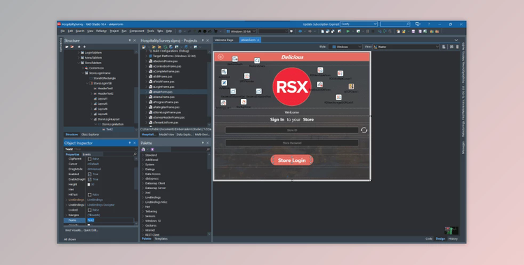Screen dimensions: 524x265
Task: Click the shopping cart GetIt icon in toolbar
Action: (x=216, y=31)
